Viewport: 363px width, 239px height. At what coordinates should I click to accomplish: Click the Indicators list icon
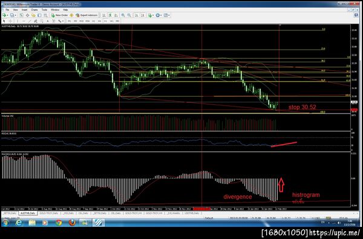150,15
